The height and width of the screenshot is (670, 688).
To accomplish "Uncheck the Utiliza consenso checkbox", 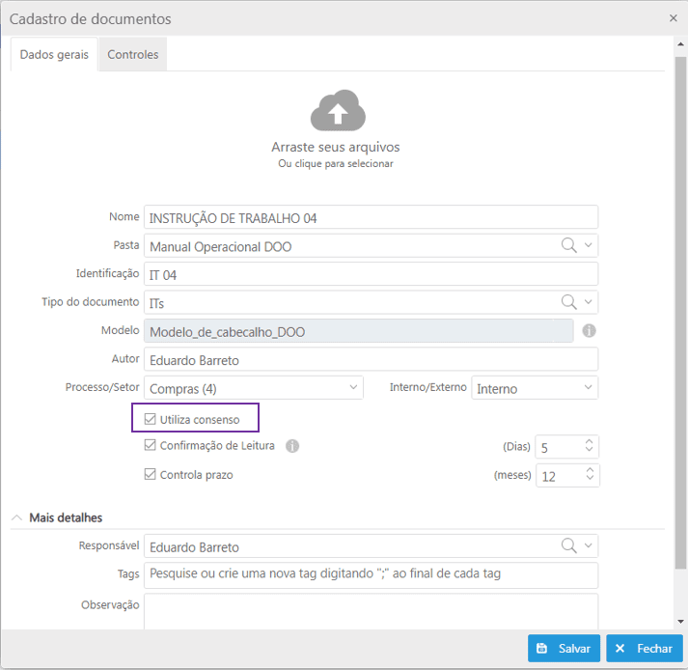I will tap(150, 419).
